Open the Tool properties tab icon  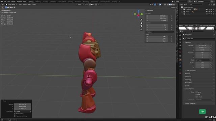pyautogui.click(x=180, y=35)
